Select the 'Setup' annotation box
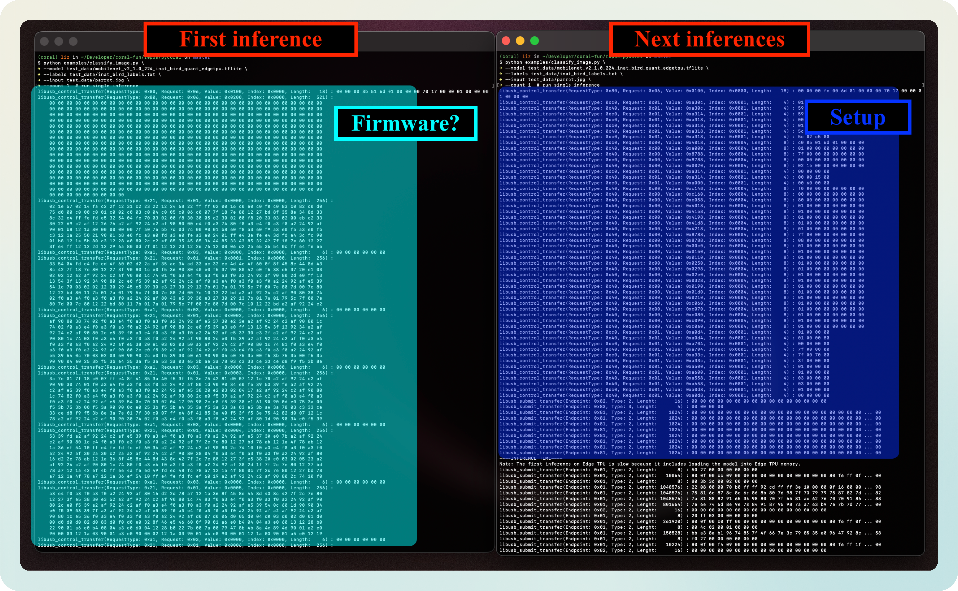958x591 pixels. click(x=858, y=117)
